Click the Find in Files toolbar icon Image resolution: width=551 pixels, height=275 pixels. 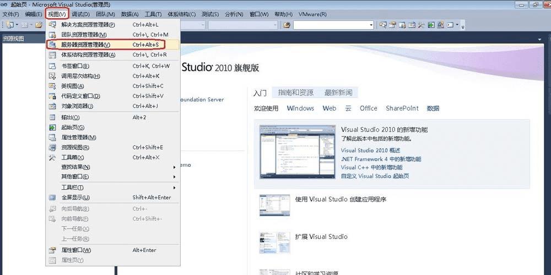coord(287,25)
